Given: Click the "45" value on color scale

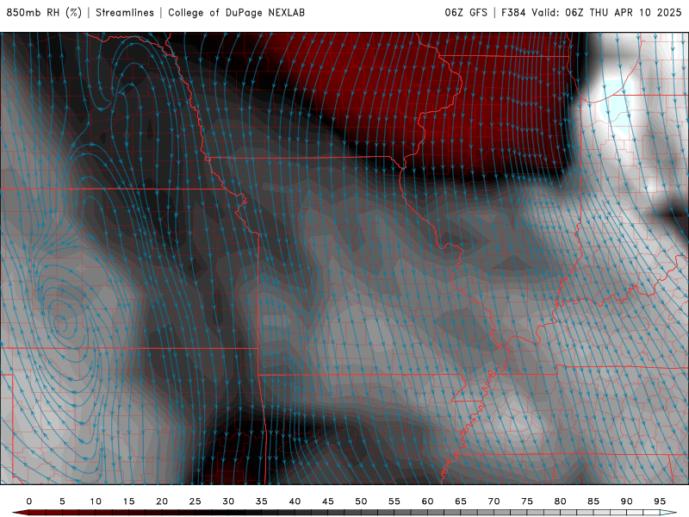Looking at the screenshot, I should [x=328, y=501].
